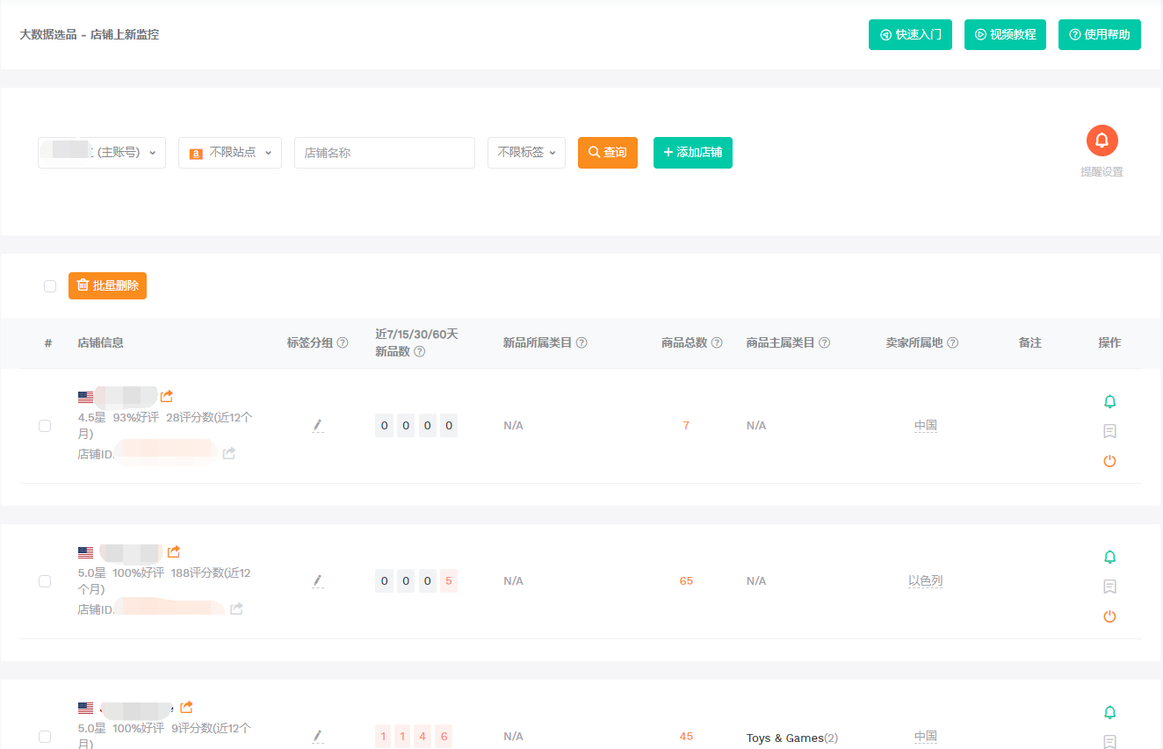Viewport: 1163px width, 749px height.
Task: Click the 添加店铺 add store button
Action: click(693, 153)
